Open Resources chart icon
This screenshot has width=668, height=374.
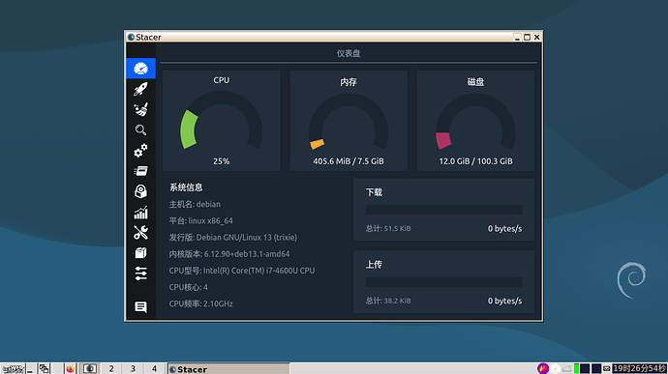point(140,212)
